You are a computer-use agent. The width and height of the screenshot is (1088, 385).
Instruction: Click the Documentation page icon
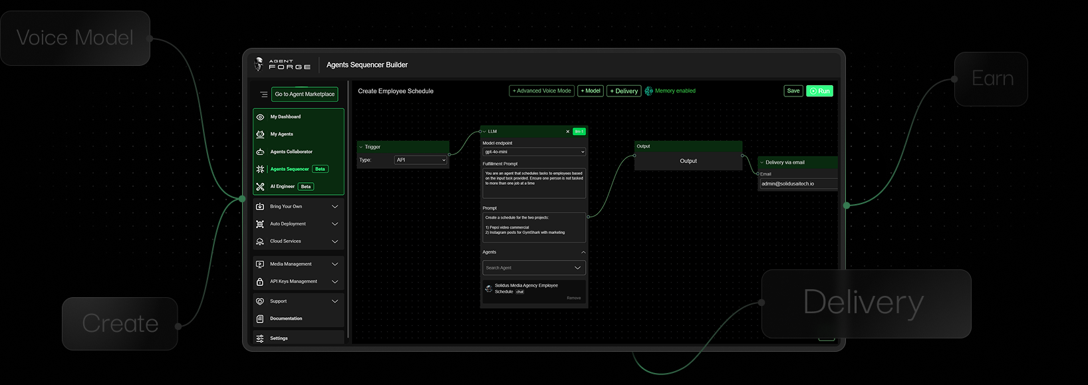click(260, 319)
